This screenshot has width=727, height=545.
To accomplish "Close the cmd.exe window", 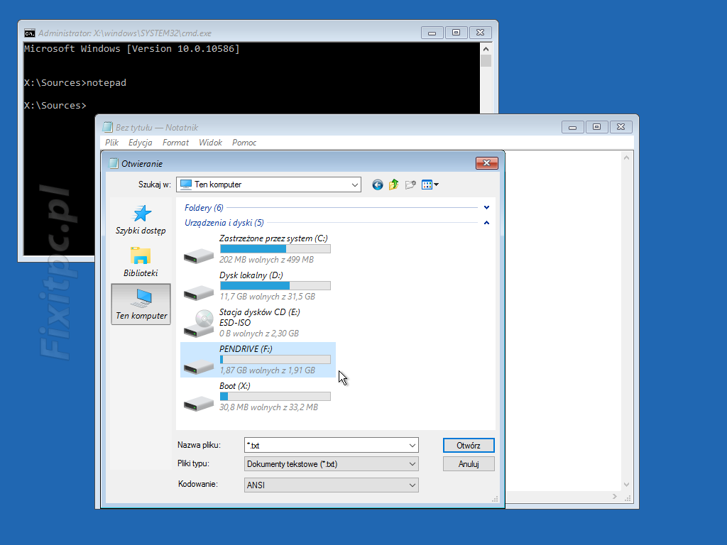I will point(481,33).
